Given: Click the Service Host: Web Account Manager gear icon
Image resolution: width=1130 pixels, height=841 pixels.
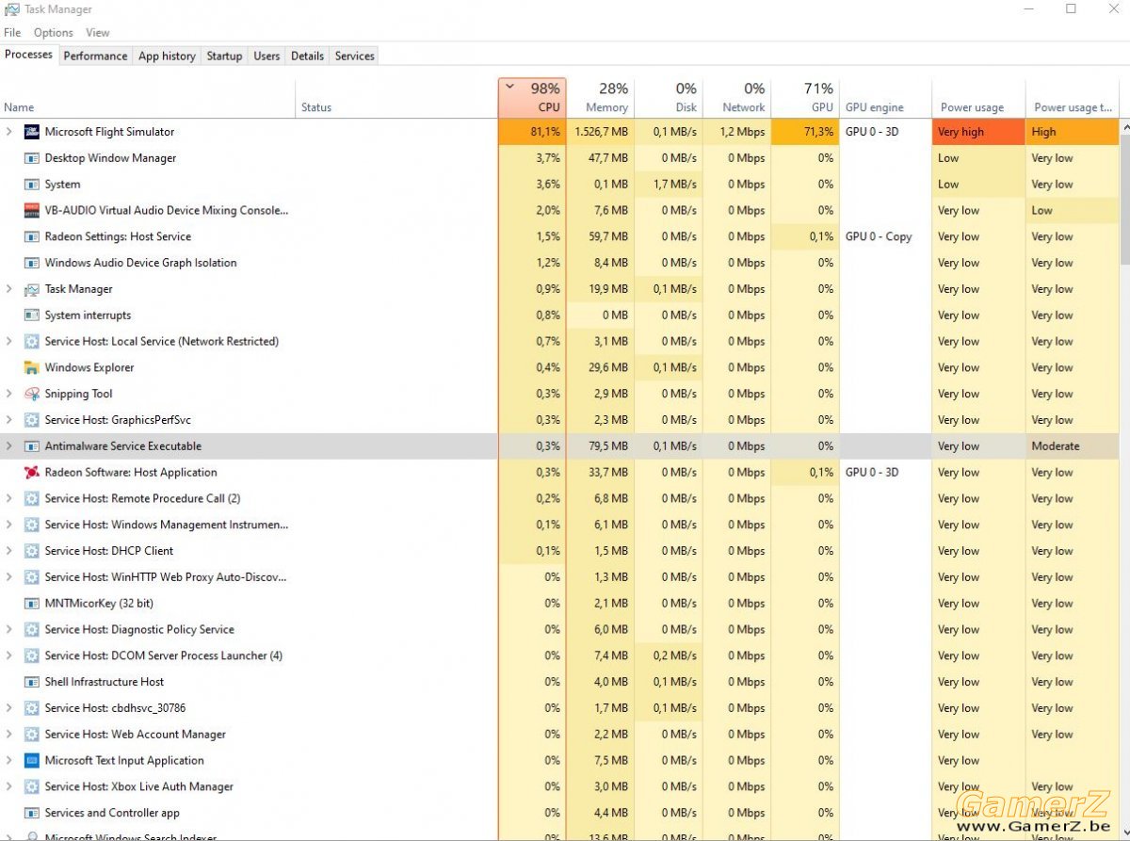Looking at the screenshot, I should [31, 735].
